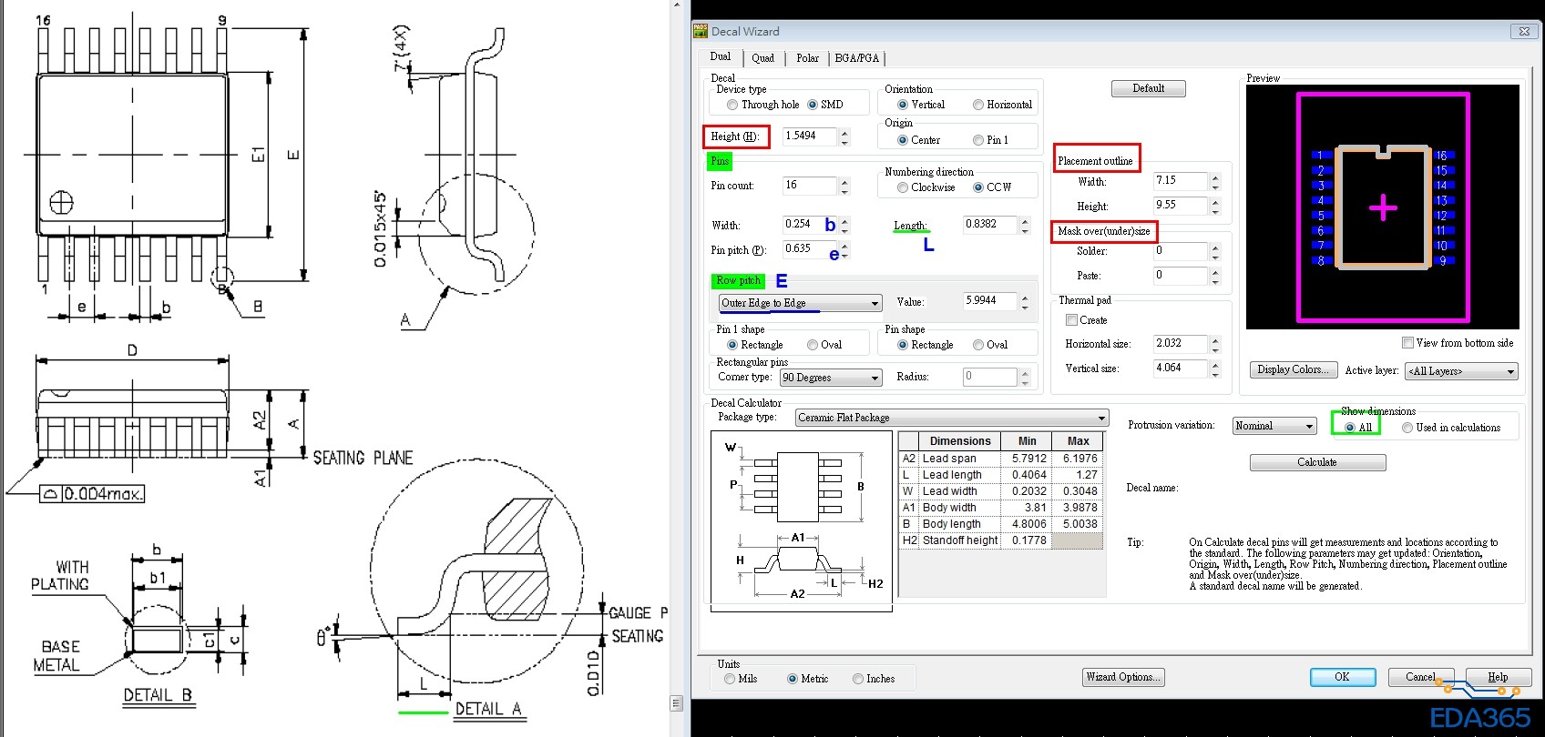Expand the Package type combo box

pos(1101,418)
